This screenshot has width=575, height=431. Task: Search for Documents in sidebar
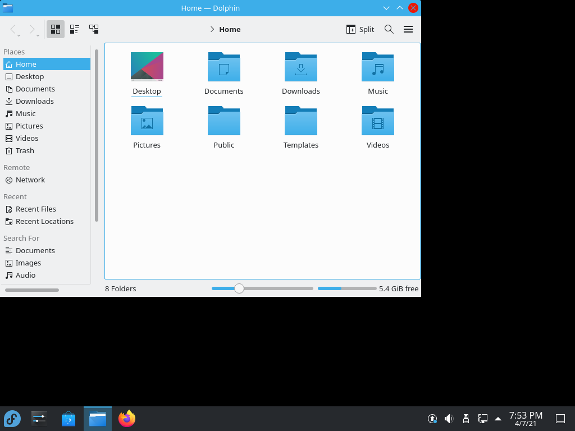click(47, 251)
